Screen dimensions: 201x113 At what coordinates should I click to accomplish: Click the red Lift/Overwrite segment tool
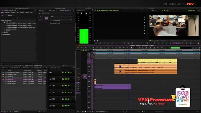pyautogui.click(x=79, y=72)
